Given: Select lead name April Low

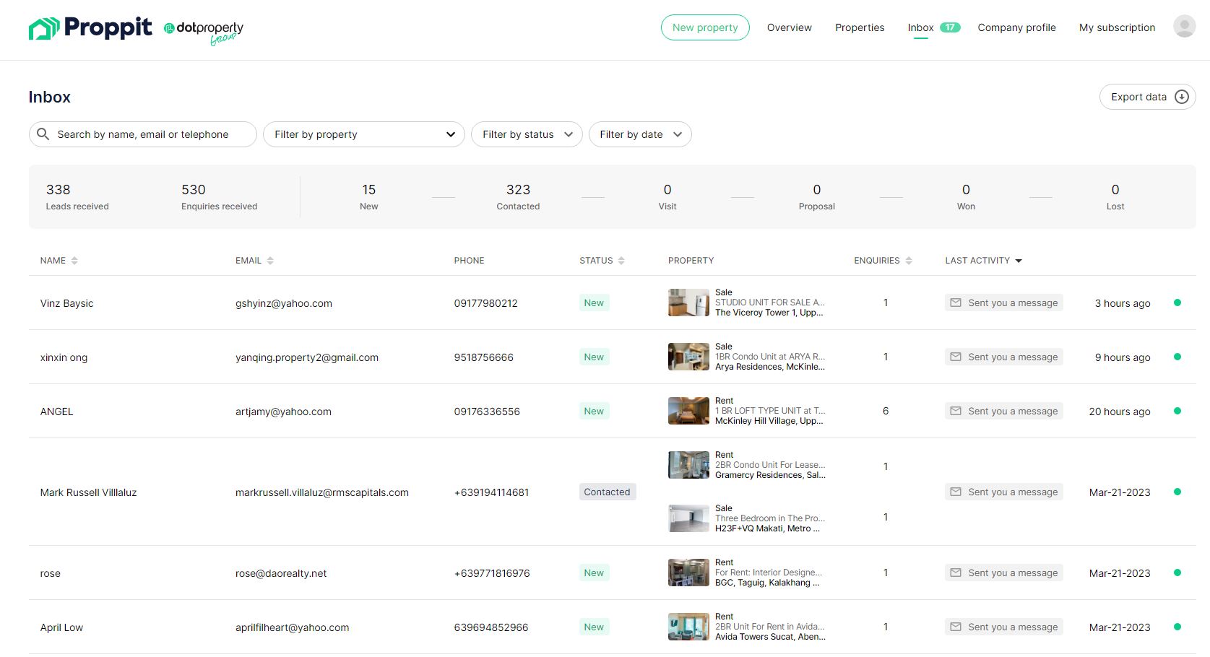Looking at the screenshot, I should 61,627.
